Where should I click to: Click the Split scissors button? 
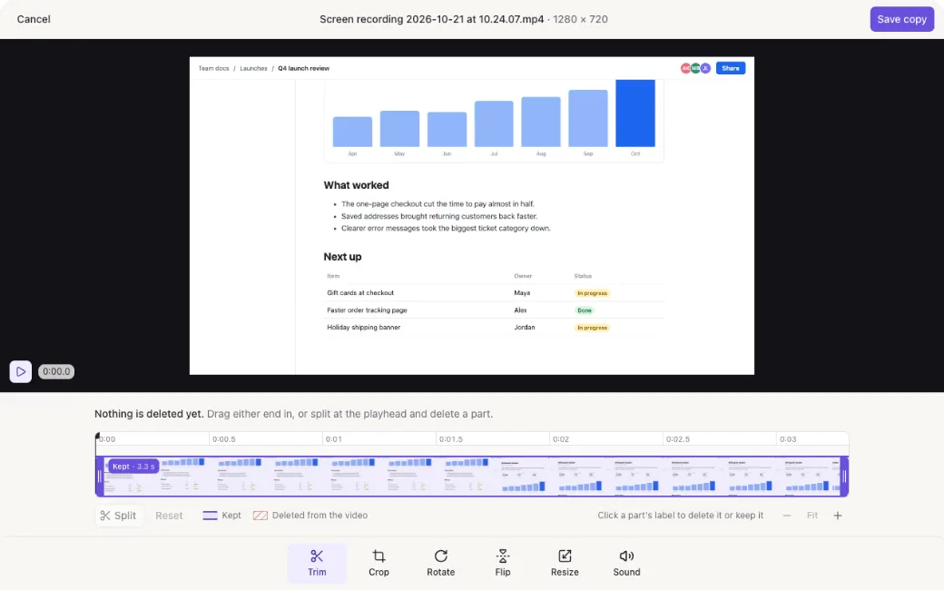coord(119,516)
